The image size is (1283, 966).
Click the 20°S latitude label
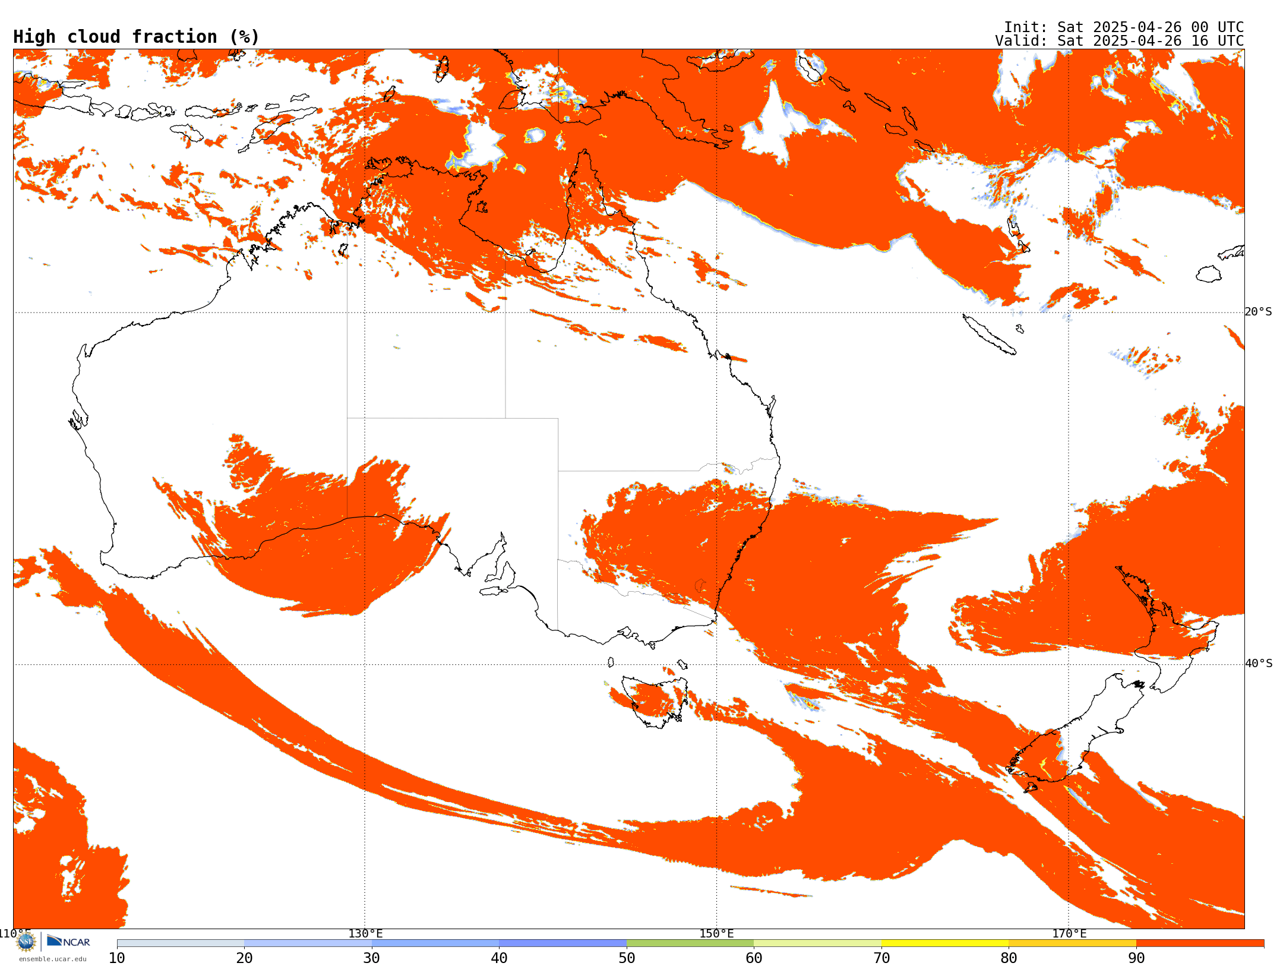(x=1259, y=312)
